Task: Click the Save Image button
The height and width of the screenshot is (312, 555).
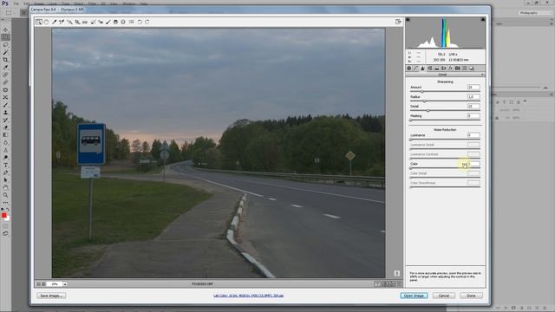Action: click(x=51, y=296)
